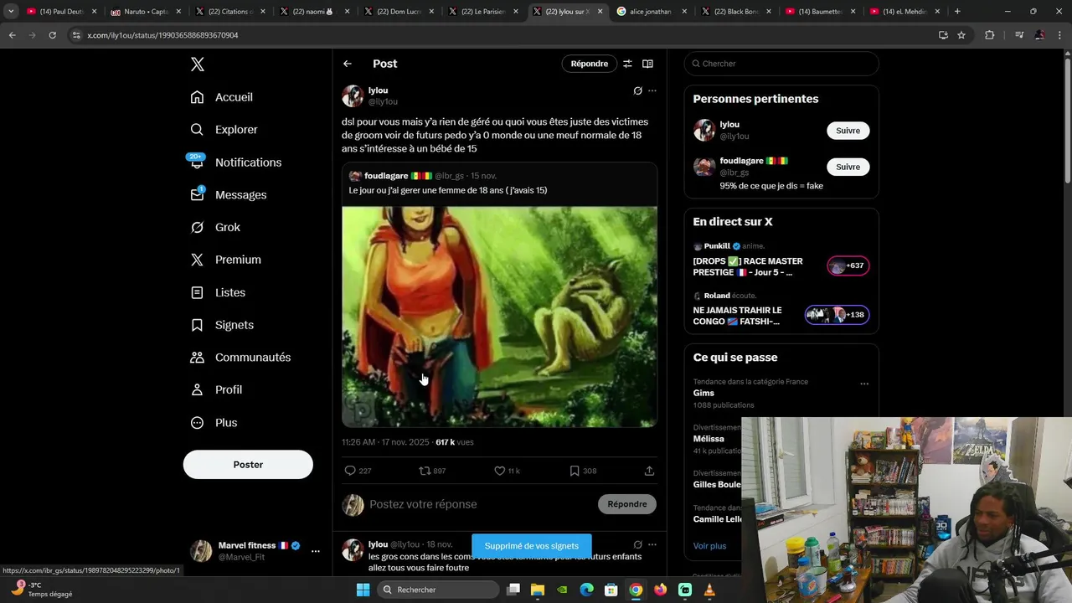1072x603 pixels.
Task: Close the lylou sur X tab
Action: pyautogui.click(x=600, y=12)
